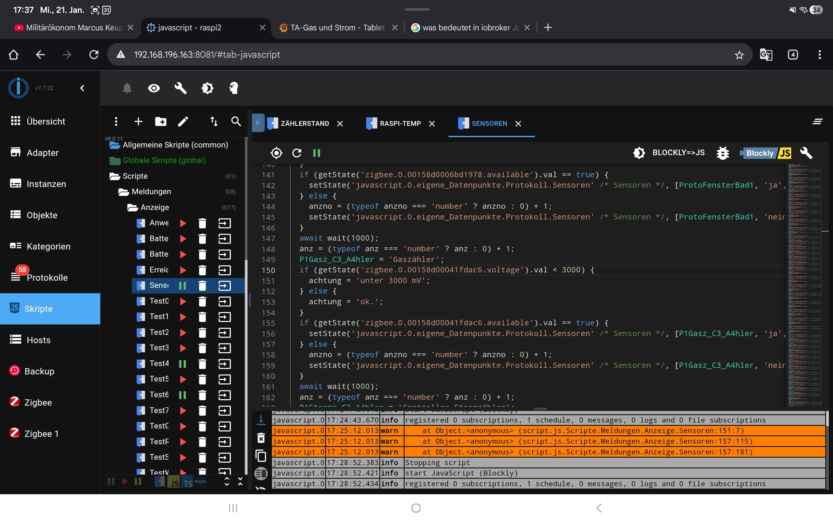The width and height of the screenshot is (833, 521).
Task: Click the locate script crosshair icon
Action: (x=276, y=153)
